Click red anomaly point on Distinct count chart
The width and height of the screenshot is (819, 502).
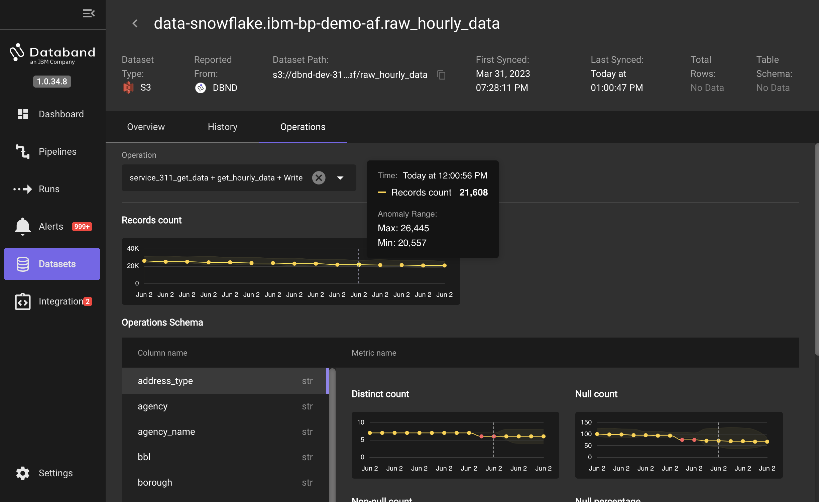pos(481,436)
